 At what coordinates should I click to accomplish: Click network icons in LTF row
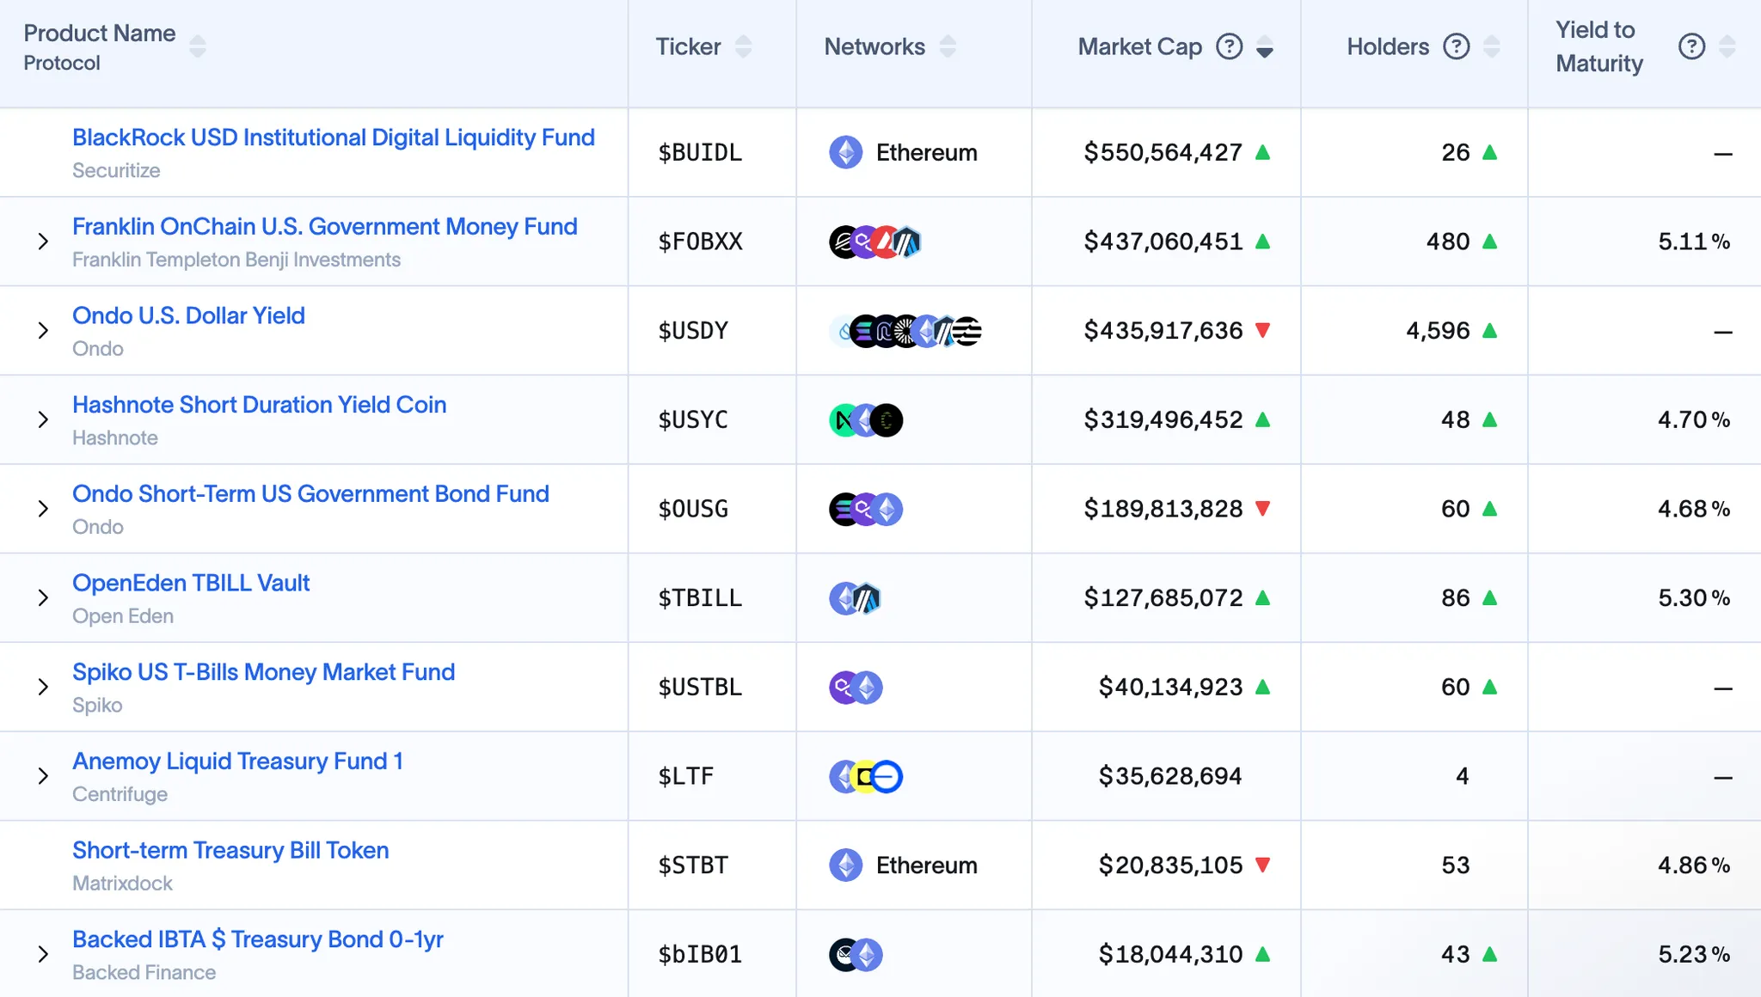coord(866,777)
